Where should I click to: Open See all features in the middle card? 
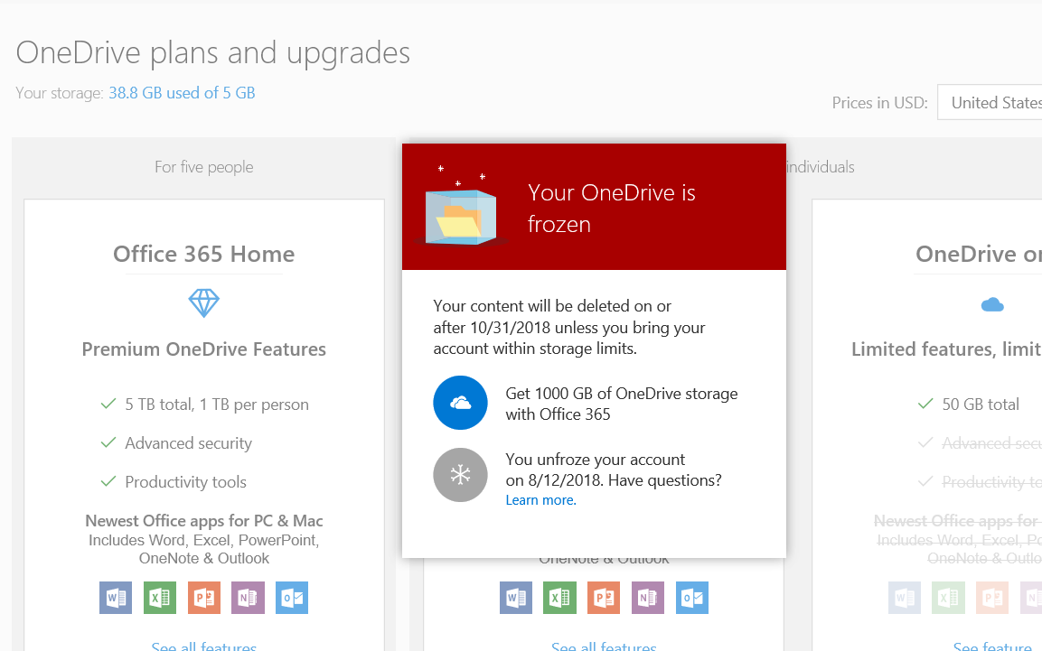pos(604,646)
